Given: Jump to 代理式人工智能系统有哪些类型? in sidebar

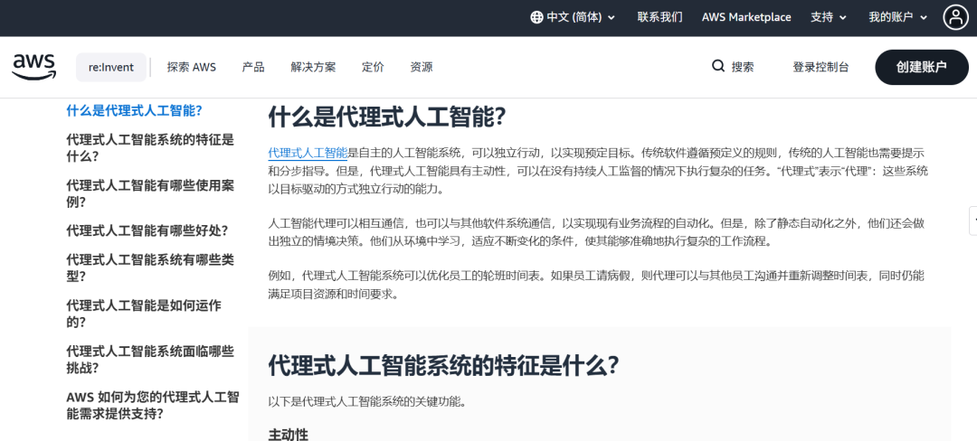Looking at the screenshot, I should click(150, 268).
